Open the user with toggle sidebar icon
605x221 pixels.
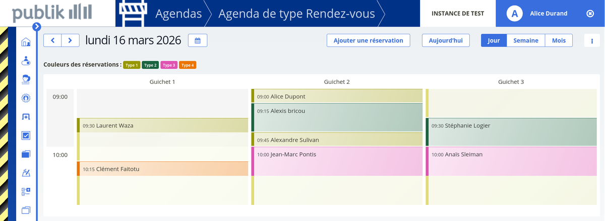click(26, 61)
